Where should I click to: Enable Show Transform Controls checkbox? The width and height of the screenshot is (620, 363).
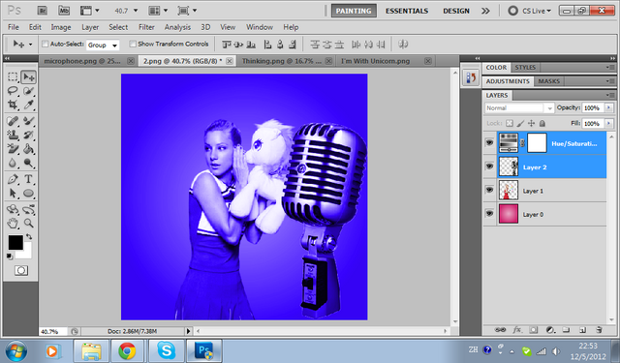click(x=133, y=44)
